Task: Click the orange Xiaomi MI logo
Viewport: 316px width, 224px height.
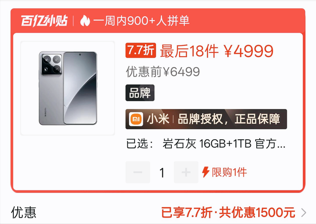Action: click(136, 119)
